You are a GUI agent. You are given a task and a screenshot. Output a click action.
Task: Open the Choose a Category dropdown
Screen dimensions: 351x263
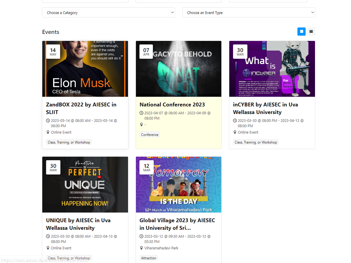108,13
